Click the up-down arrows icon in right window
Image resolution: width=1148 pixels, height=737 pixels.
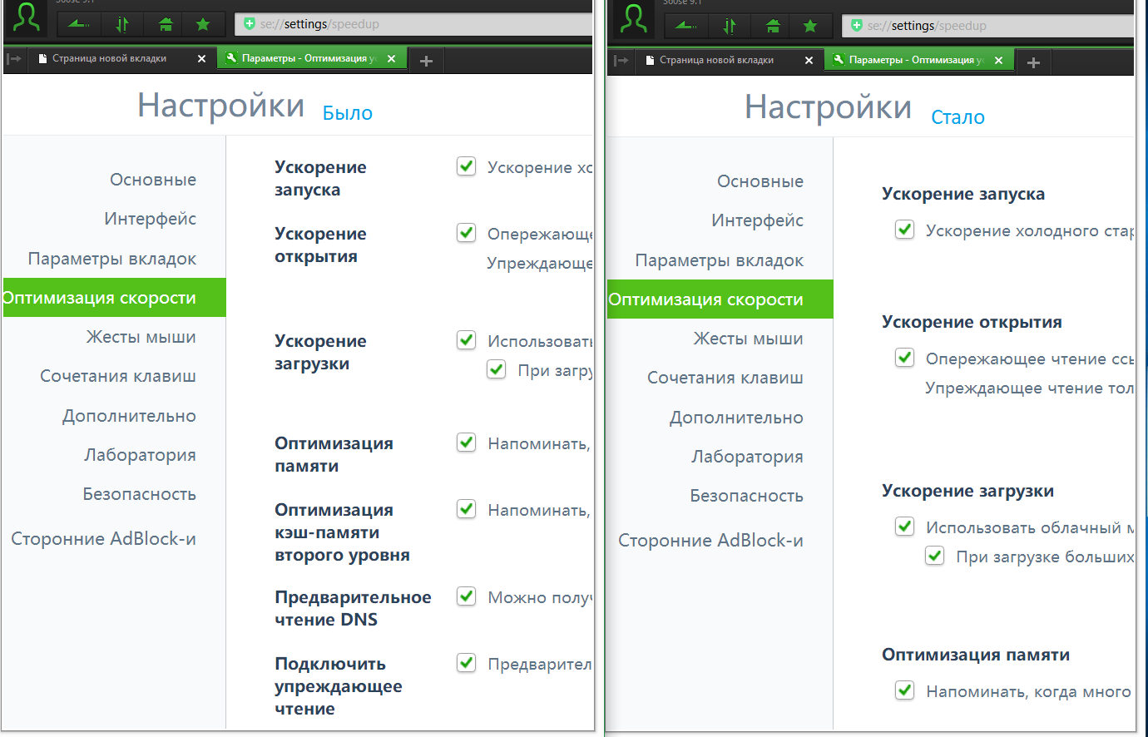pos(730,26)
